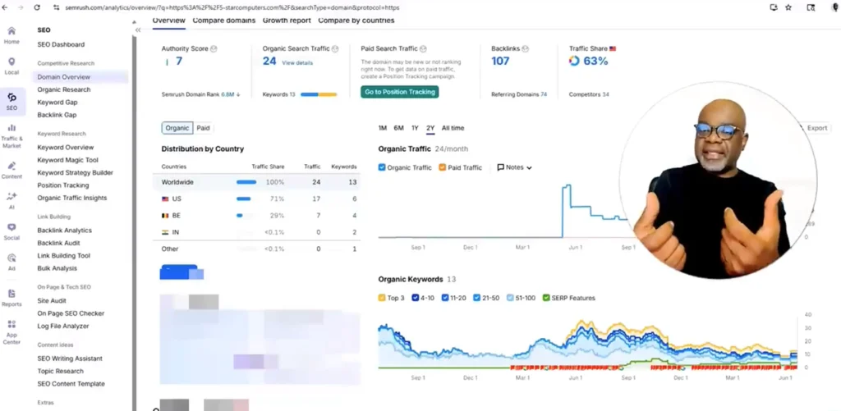Open the Home icon in left rail
Screen dimensions: 841x411
(x=11, y=33)
